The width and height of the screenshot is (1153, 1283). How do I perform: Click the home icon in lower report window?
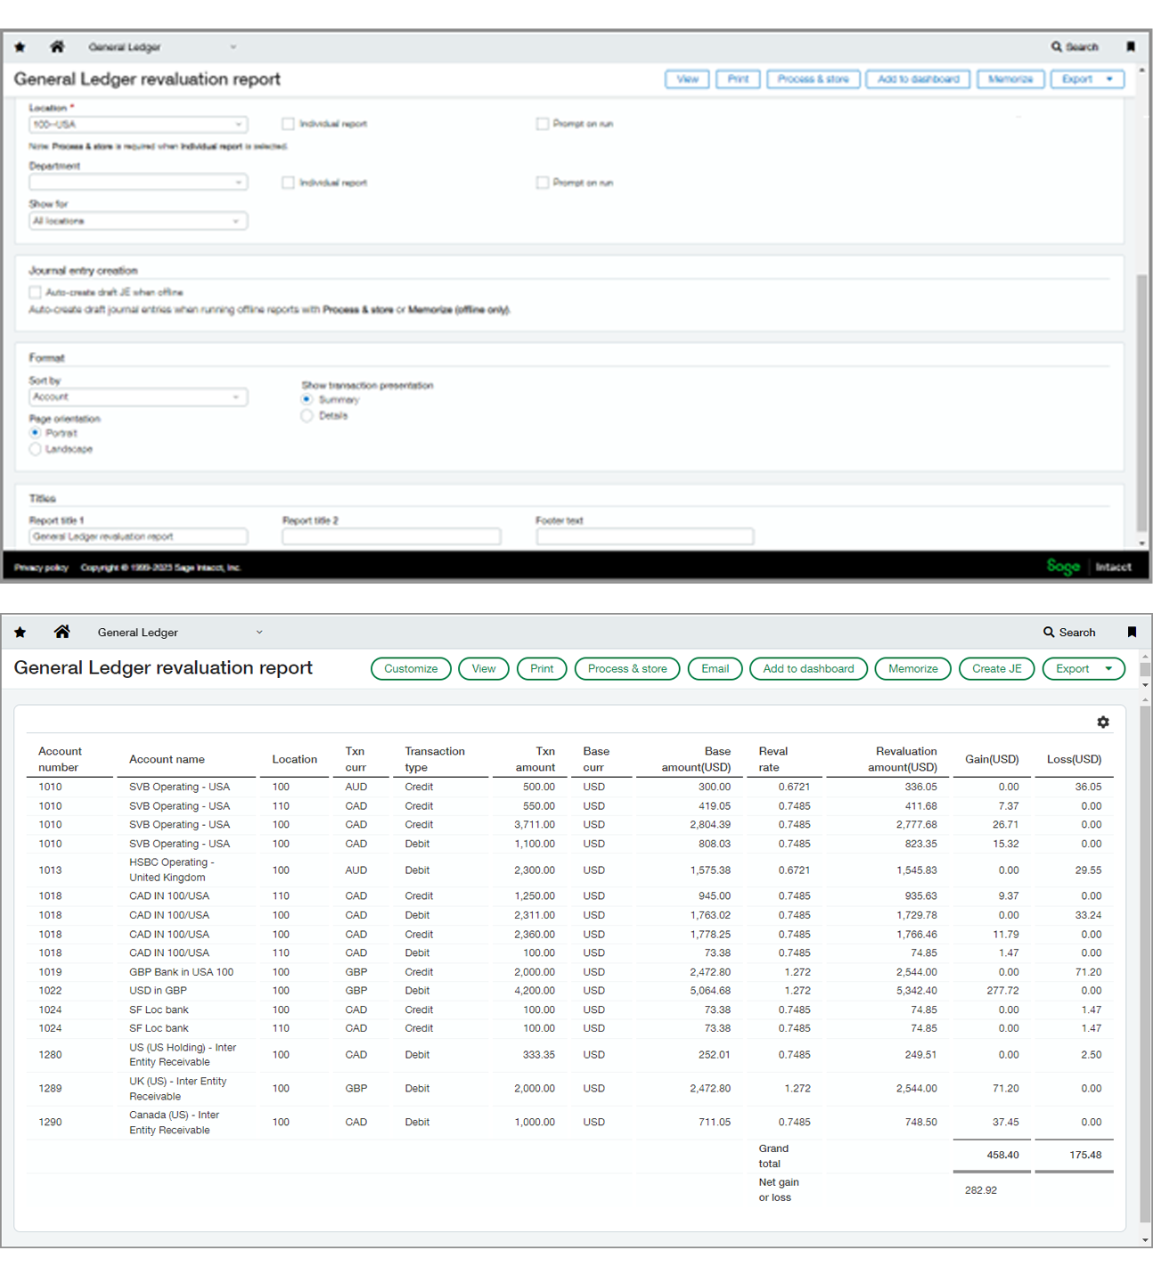click(61, 632)
